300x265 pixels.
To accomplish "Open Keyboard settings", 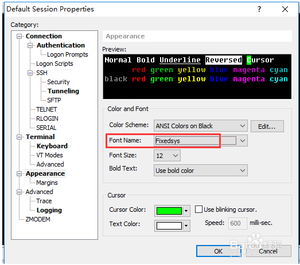I will (x=52, y=146).
